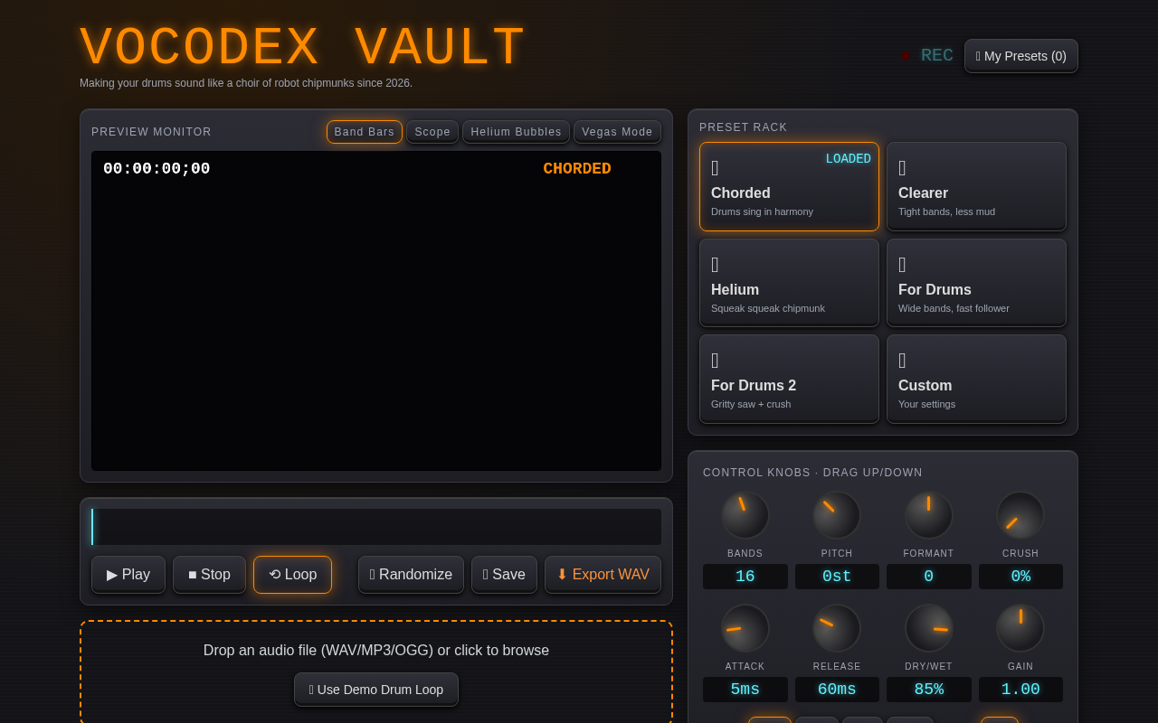Click the Release value 60ms
The height and width of the screenshot is (723, 1158).
(837, 690)
